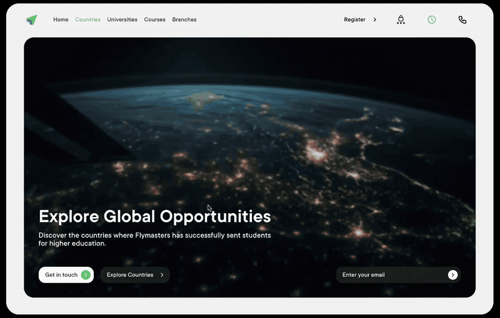Click the Explore Countries button

135,275
